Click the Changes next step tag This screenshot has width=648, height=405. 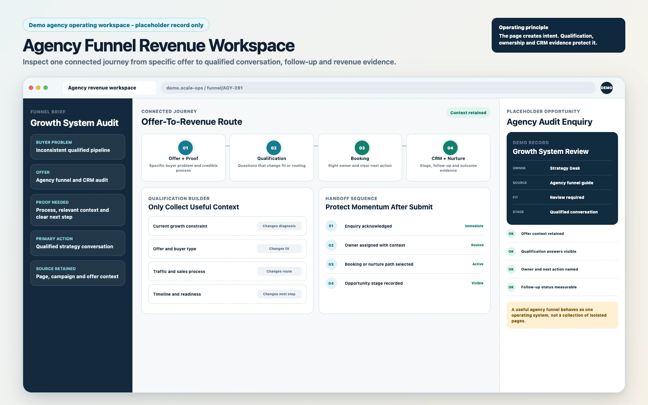279,294
